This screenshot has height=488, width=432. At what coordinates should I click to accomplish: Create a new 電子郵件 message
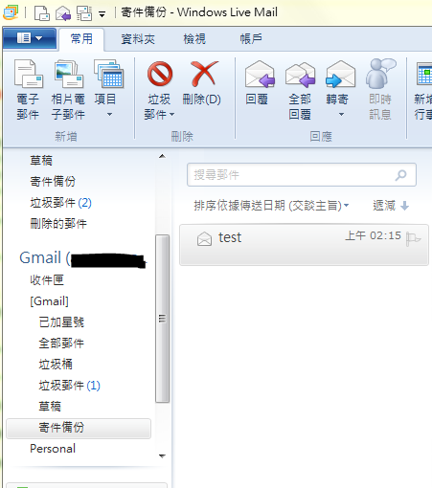coord(28,89)
